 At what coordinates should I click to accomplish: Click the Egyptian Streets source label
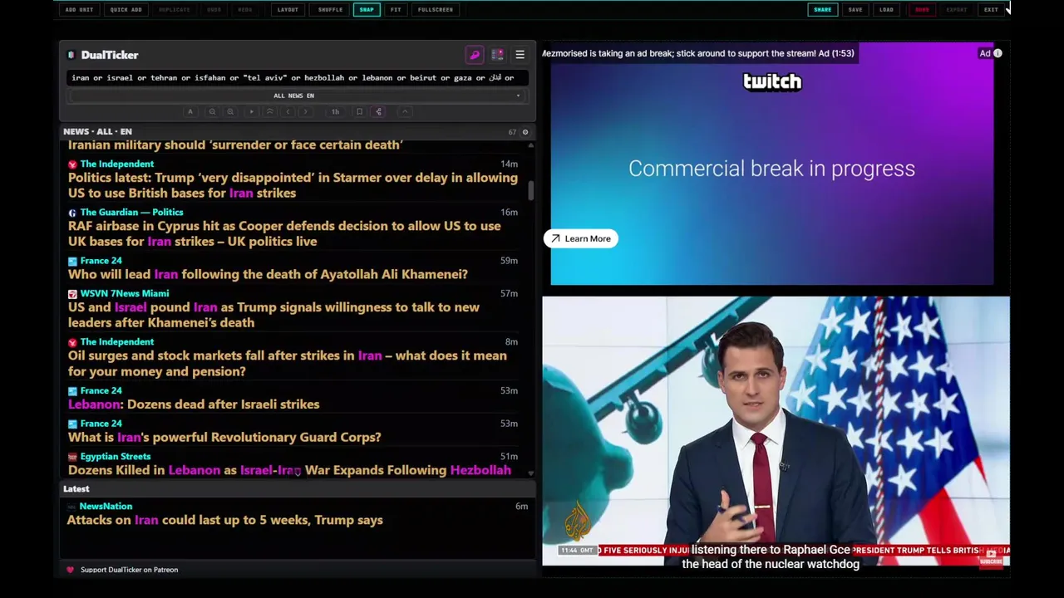(116, 456)
